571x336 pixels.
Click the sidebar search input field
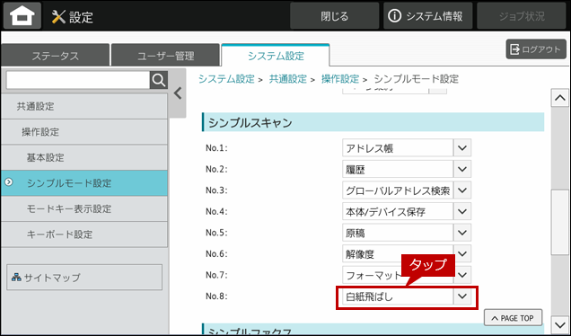(78, 80)
